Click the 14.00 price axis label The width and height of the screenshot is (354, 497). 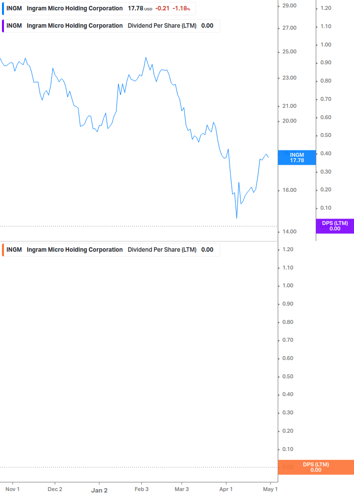pyautogui.click(x=289, y=232)
